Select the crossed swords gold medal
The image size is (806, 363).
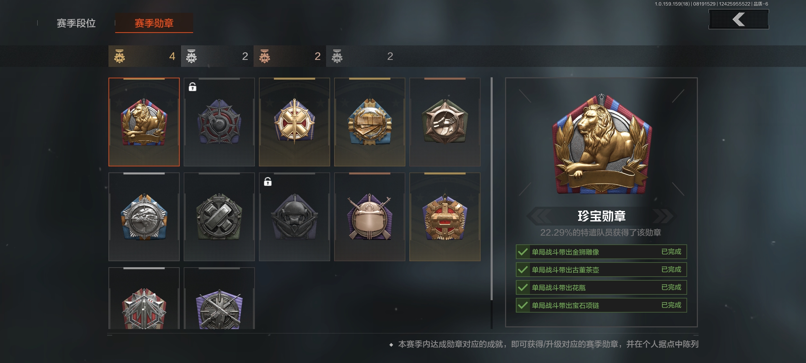(294, 122)
